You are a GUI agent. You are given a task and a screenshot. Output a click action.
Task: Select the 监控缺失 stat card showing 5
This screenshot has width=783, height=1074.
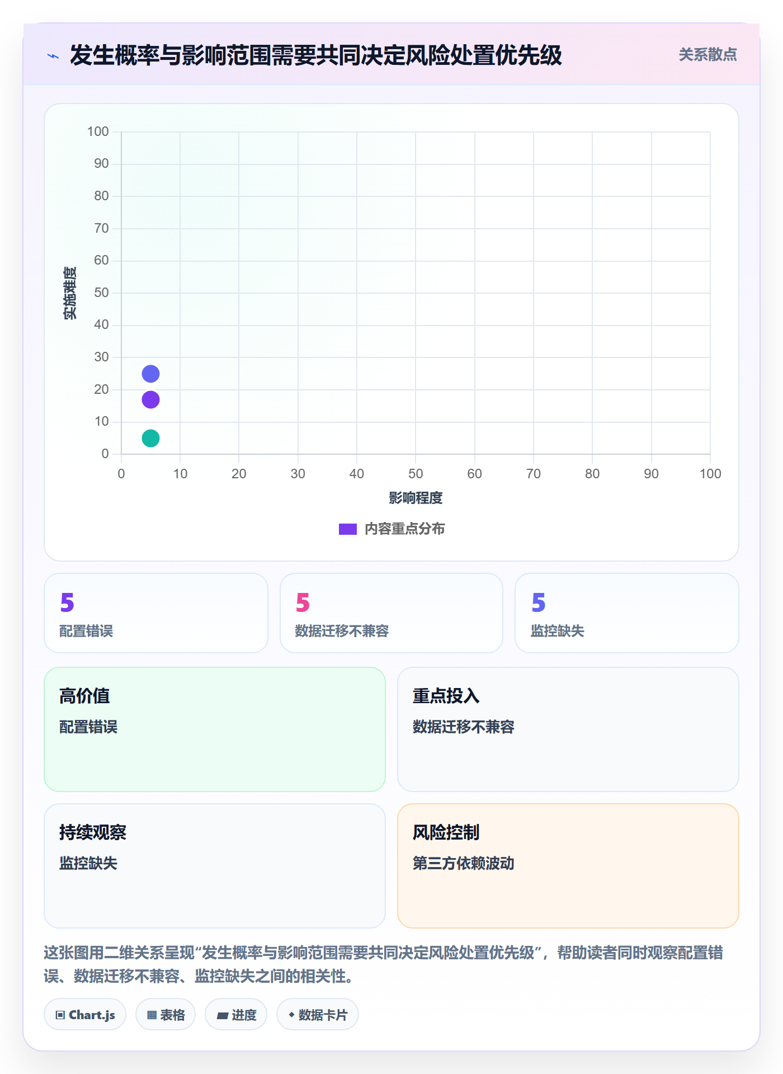627,613
